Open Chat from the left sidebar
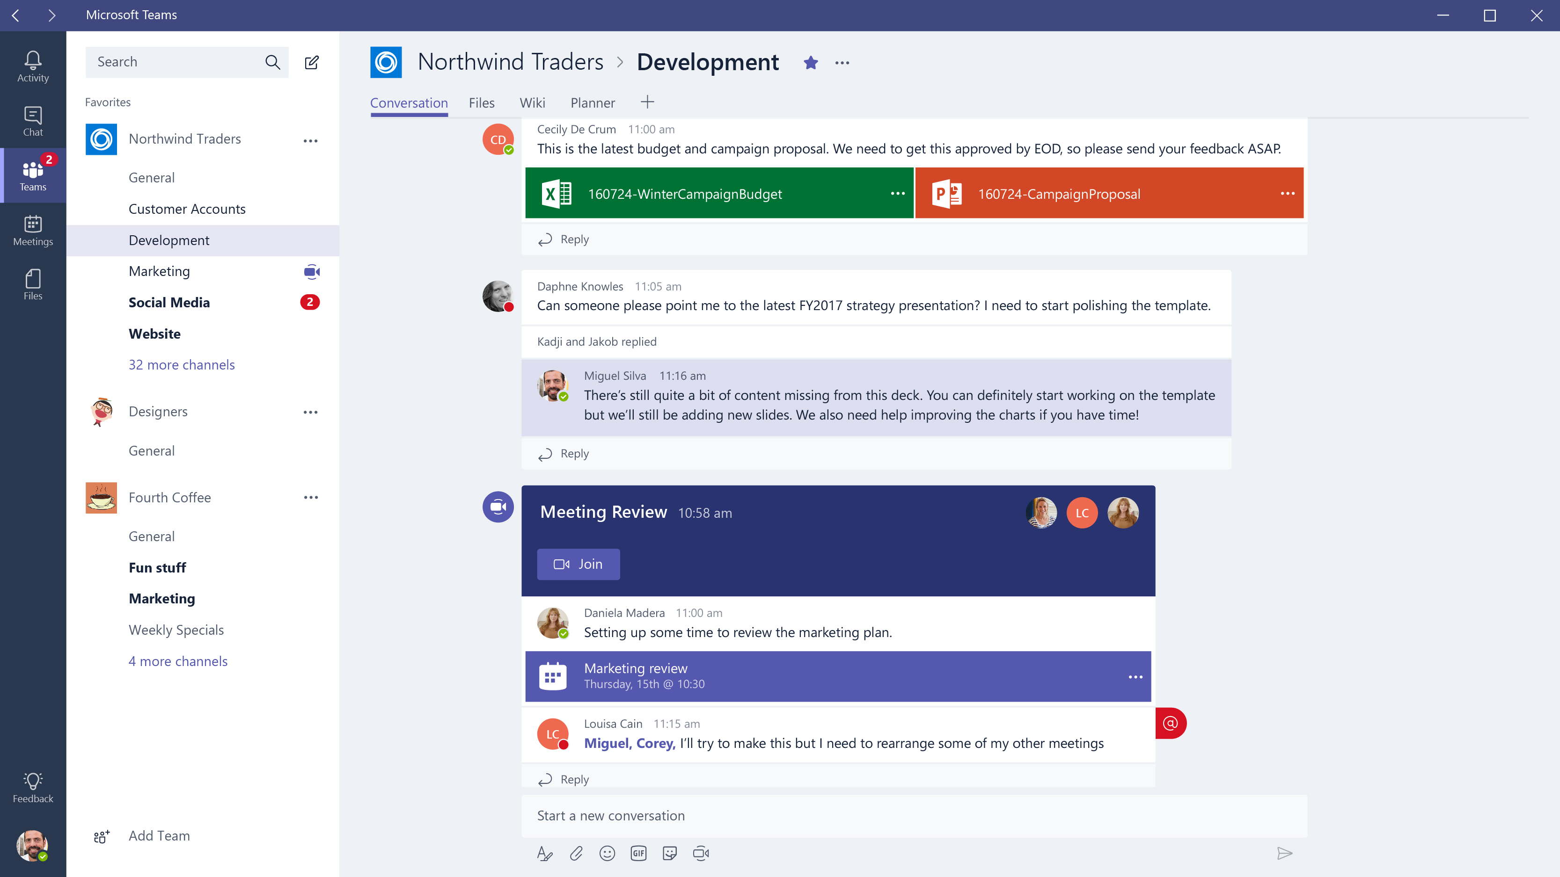This screenshot has width=1560, height=877. pyautogui.click(x=32, y=120)
